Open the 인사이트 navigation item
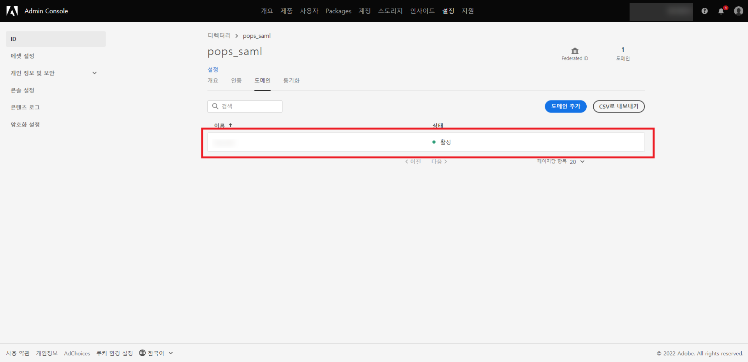Screen dimensions: 748x362 [422, 11]
